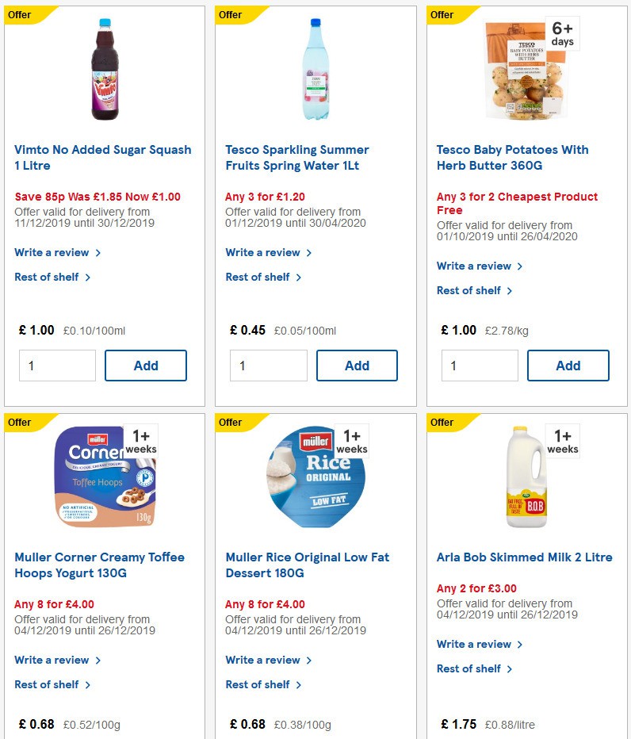Open Tesco Baby Potatoes With Herb Butter listing
Image resolution: width=631 pixels, height=739 pixels.
click(x=512, y=157)
